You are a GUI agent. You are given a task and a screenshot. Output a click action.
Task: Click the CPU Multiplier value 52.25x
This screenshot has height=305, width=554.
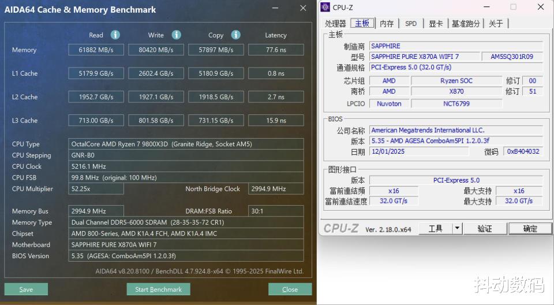click(x=96, y=188)
